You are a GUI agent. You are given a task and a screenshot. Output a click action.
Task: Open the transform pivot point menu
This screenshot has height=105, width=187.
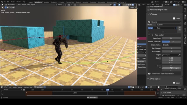pos(66,5)
